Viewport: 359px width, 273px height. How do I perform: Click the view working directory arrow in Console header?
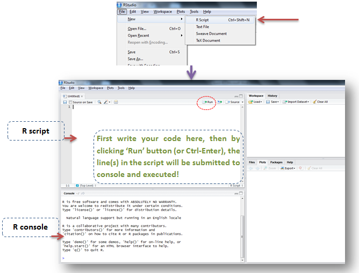[x=83, y=193]
